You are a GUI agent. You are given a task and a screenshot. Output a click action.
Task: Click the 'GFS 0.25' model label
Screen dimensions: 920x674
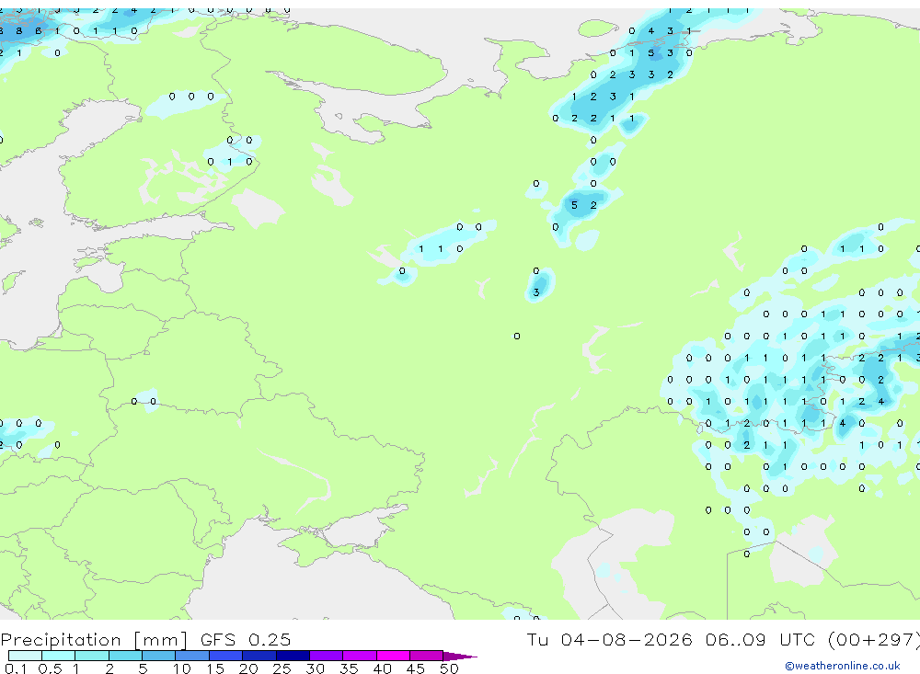[x=246, y=639]
